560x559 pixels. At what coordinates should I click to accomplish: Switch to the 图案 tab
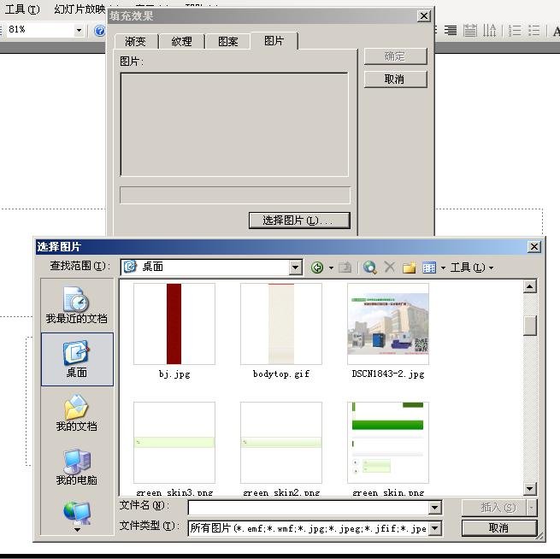227,41
